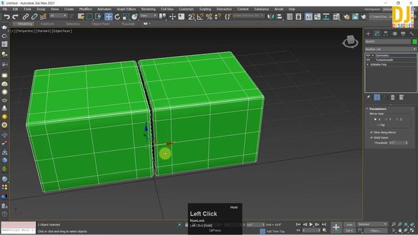Image resolution: width=418 pixels, height=235 pixels.
Task: Activate the Select and Scale tool
Action: pos(126,17)
